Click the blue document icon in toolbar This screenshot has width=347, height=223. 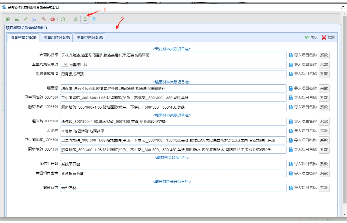pyautogui.click(x=94, y=19)
